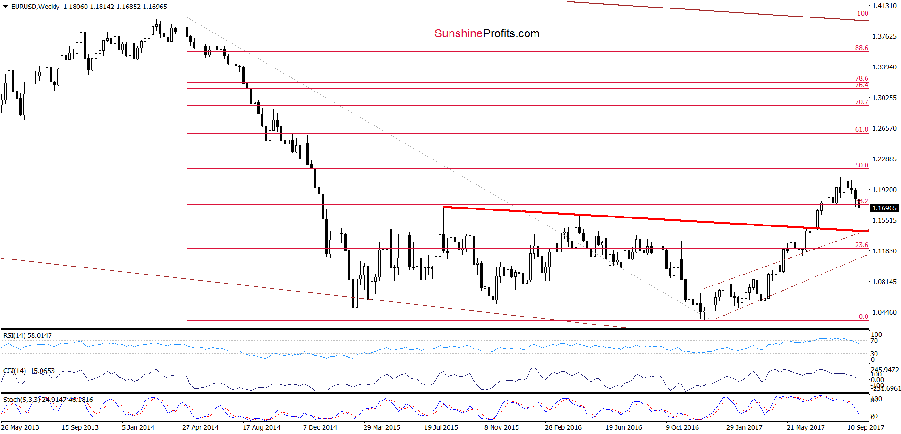
Task: Select the RSI(14) 58.0147 indicator label
Action: coord(27,335)
